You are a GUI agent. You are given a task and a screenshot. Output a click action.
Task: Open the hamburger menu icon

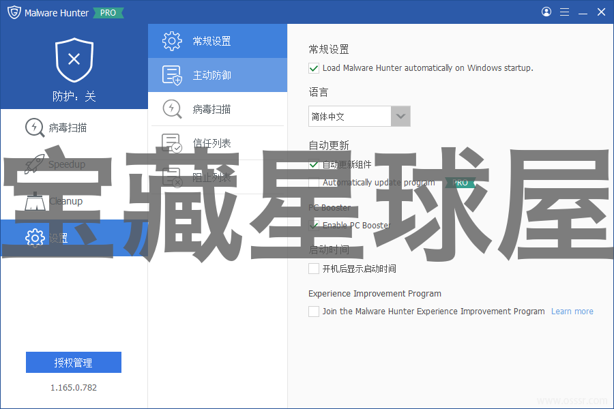pos(564,12)
